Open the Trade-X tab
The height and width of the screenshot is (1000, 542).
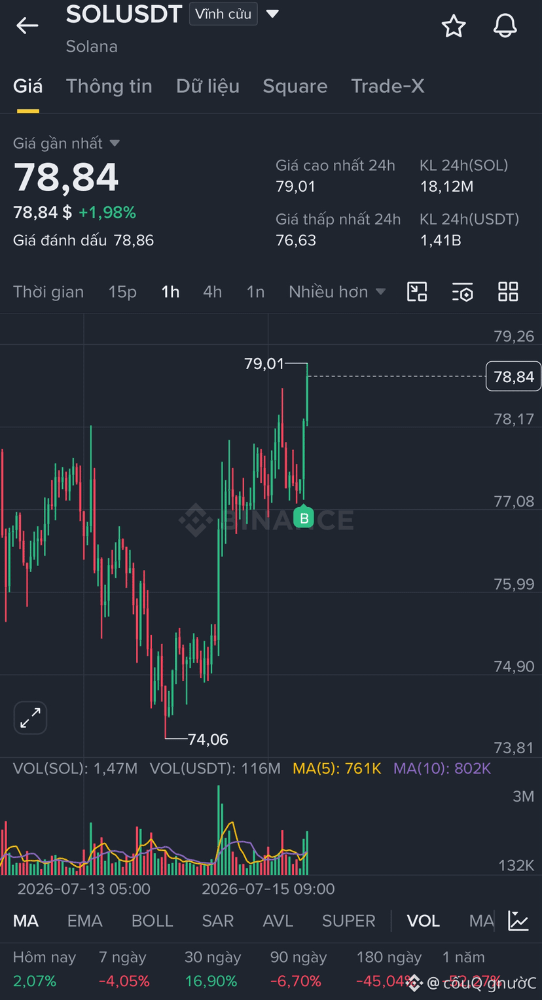(x=388, y=86)
